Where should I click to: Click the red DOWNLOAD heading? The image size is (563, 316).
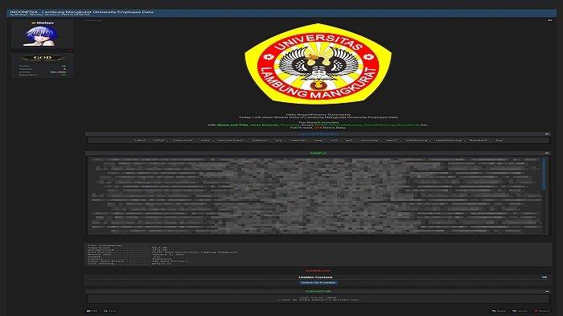(318, 271)
